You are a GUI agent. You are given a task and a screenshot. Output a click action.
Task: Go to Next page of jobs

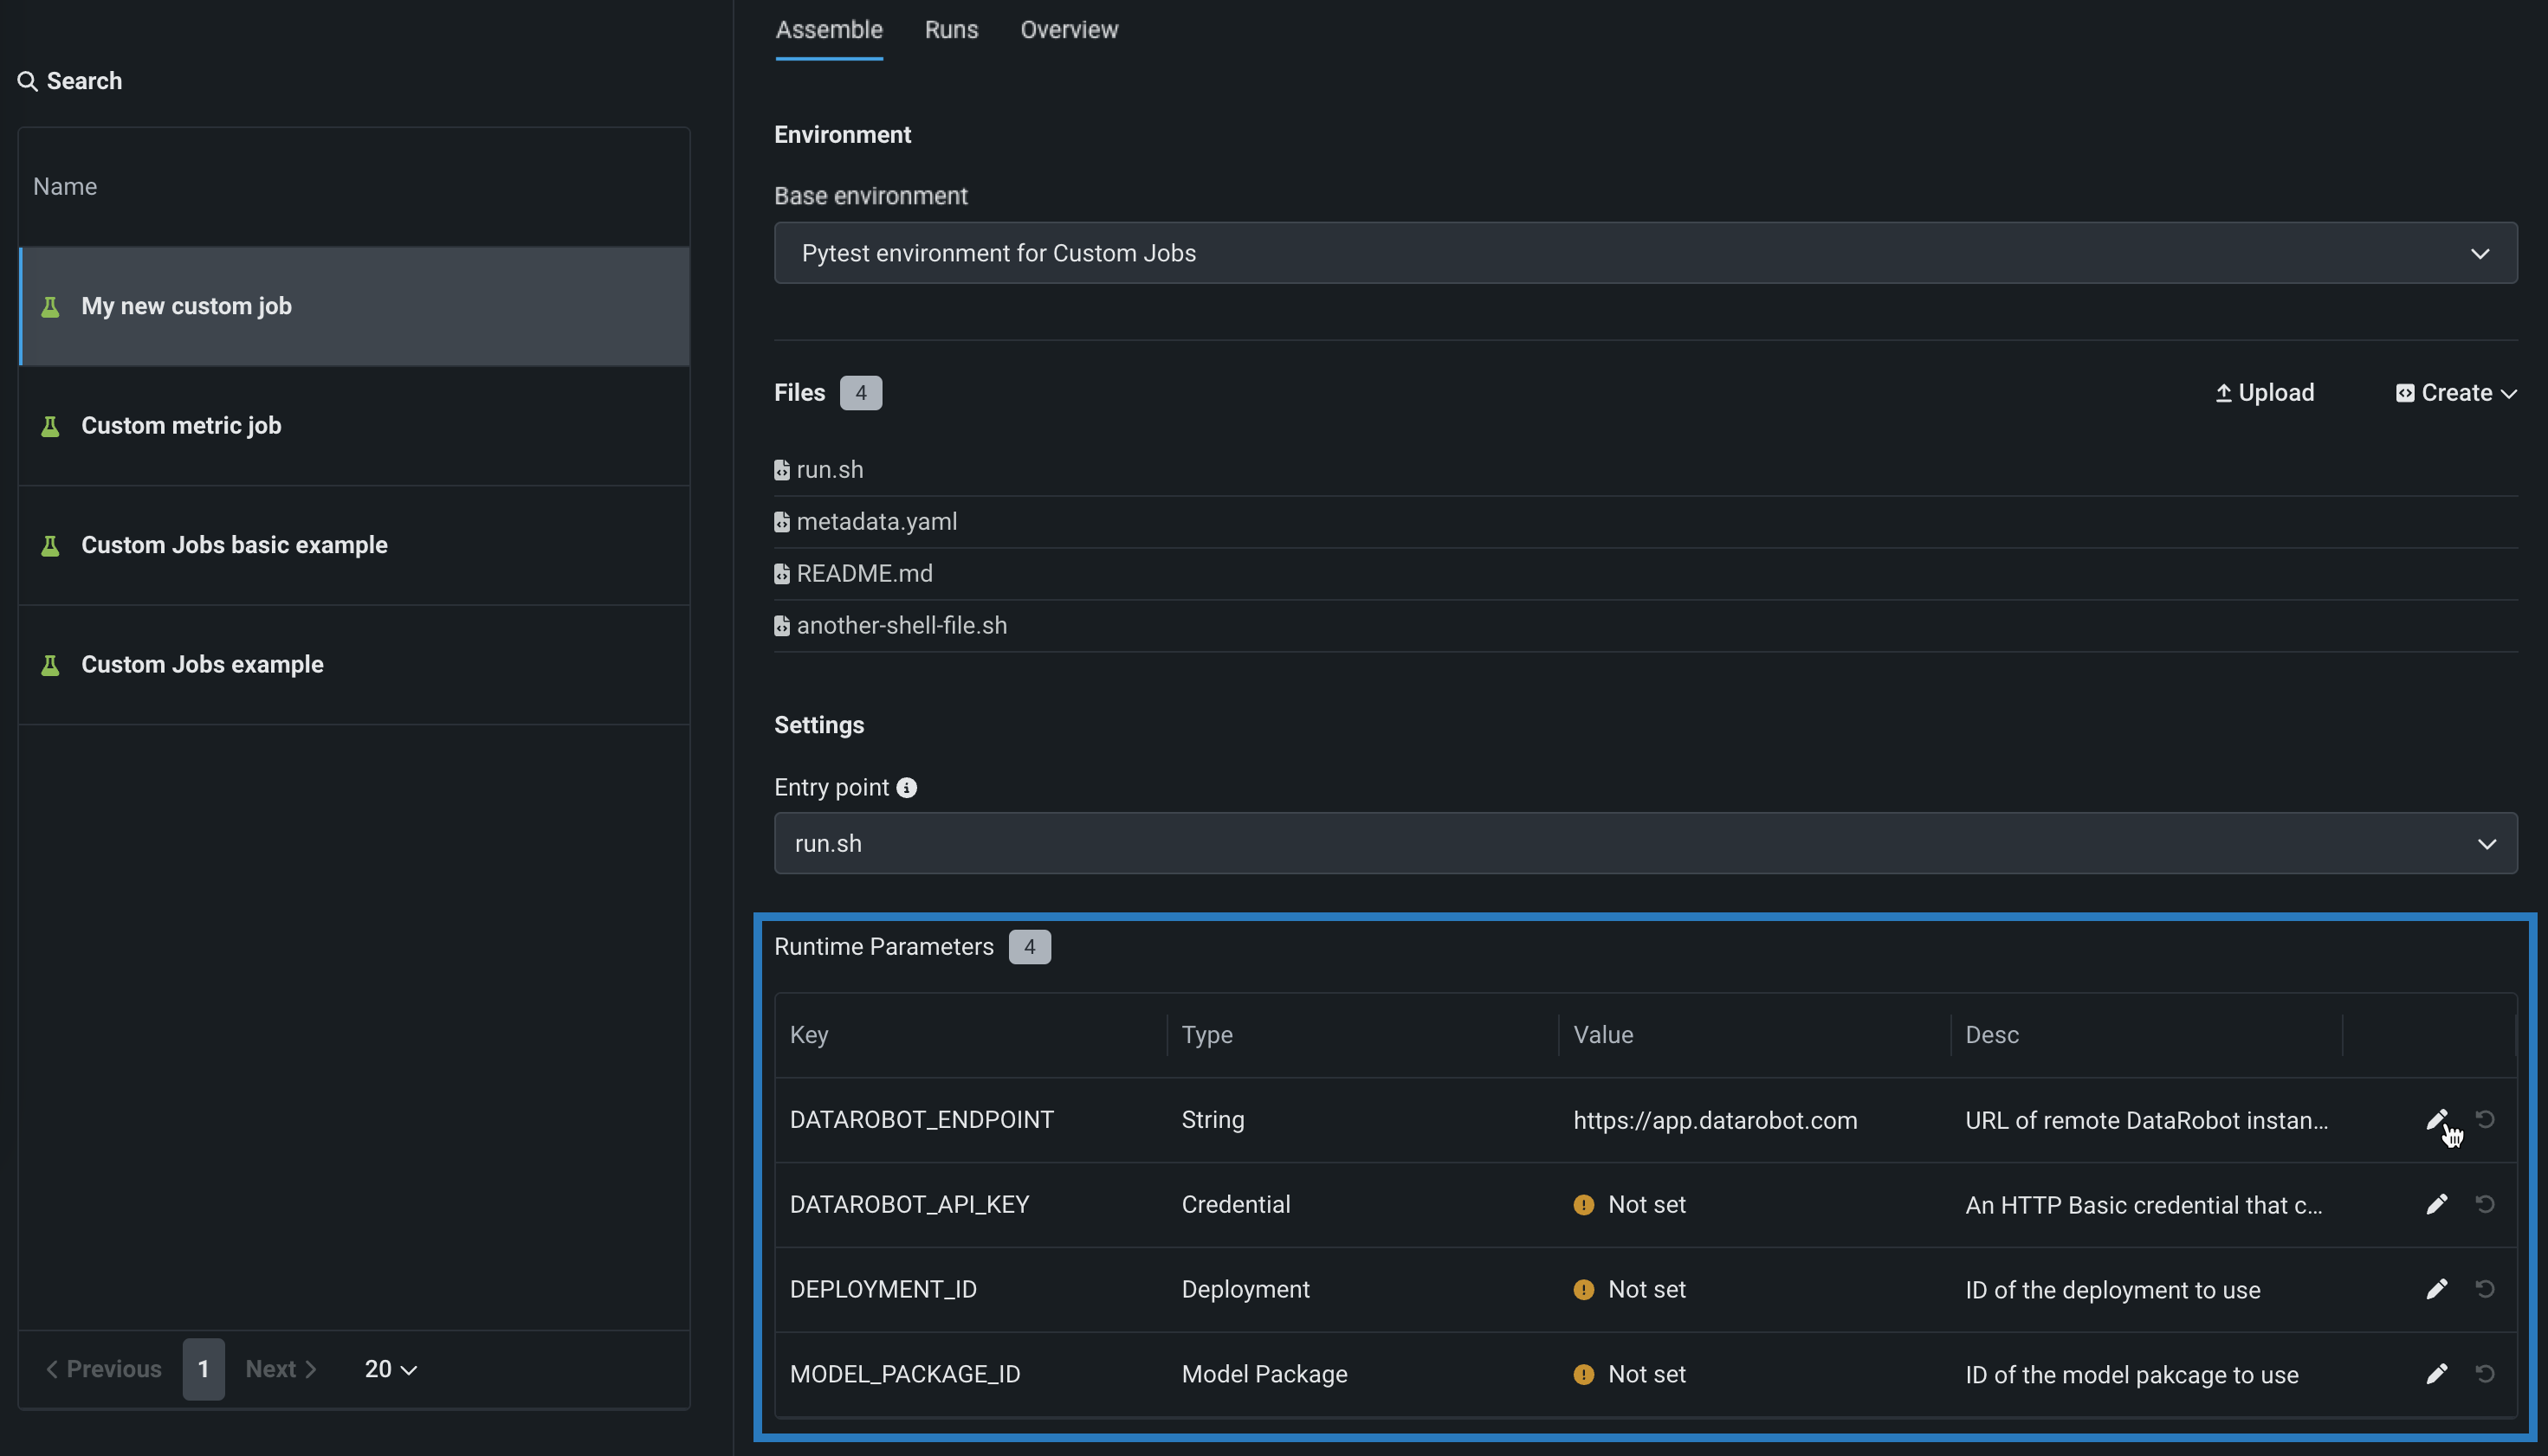click(x=280, y=1369)
